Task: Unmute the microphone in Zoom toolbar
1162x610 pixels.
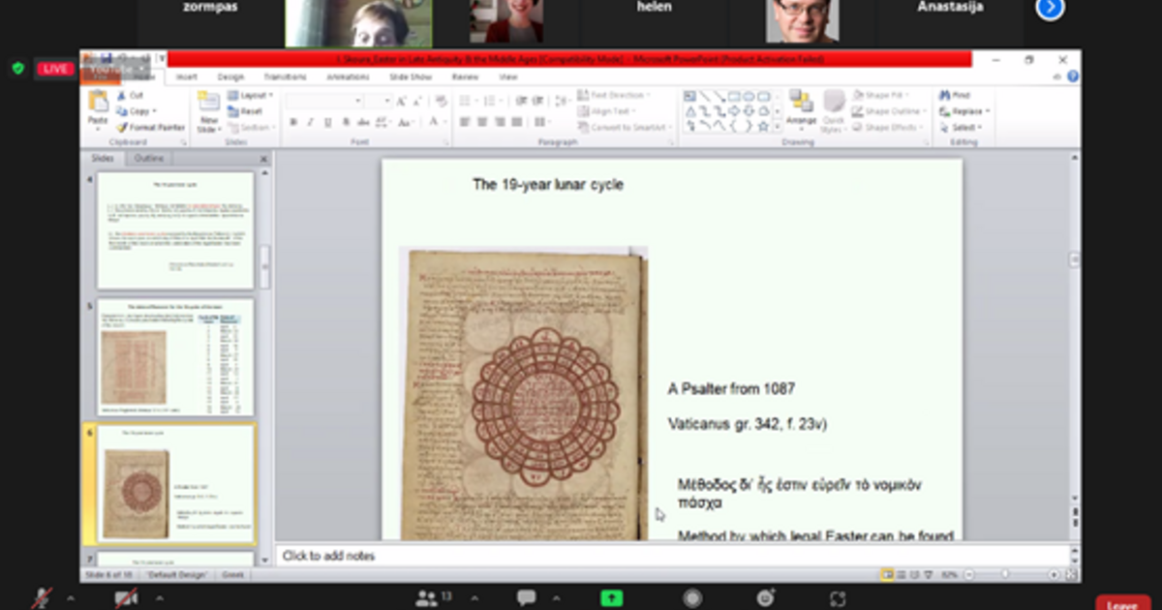Action: (x=42, y=598)
